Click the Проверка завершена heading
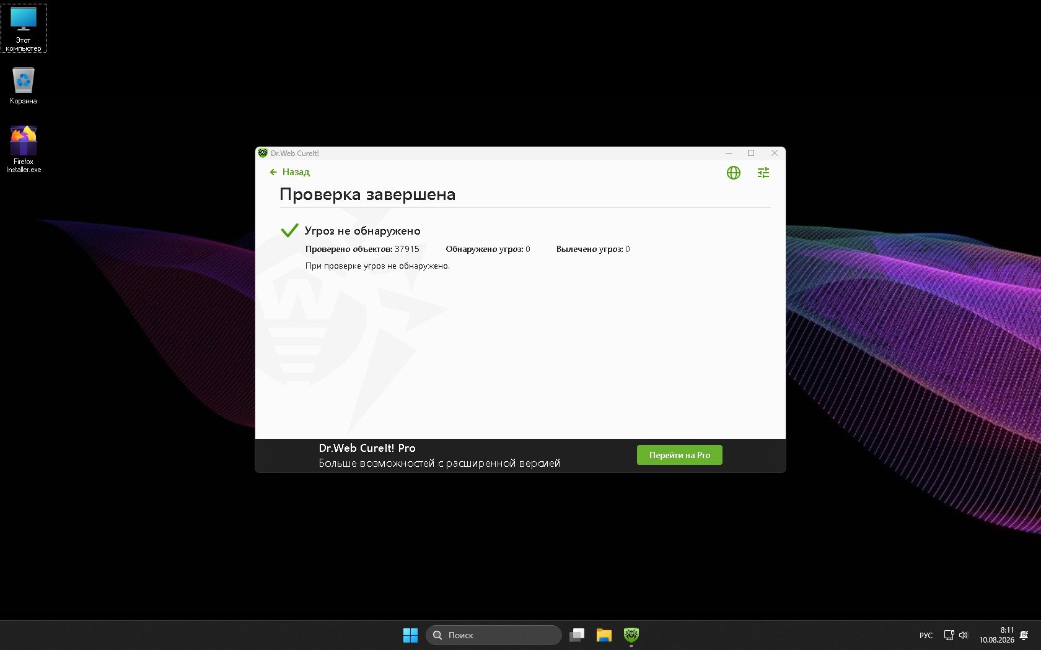This screenshot has width=1041, height=650. 367,194
